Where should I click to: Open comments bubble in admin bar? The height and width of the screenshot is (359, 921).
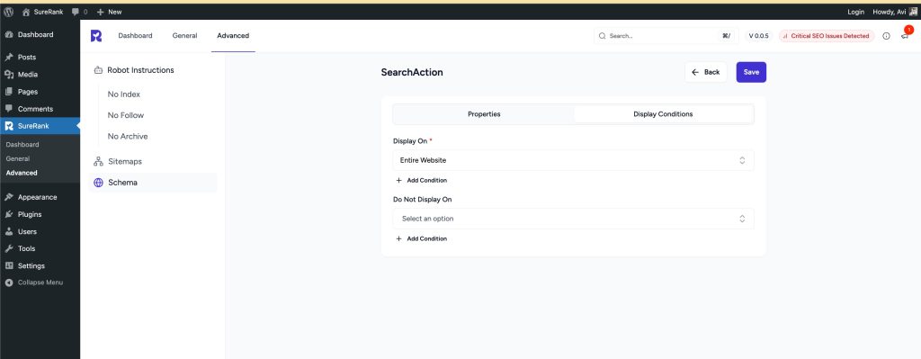pos(79,12)
